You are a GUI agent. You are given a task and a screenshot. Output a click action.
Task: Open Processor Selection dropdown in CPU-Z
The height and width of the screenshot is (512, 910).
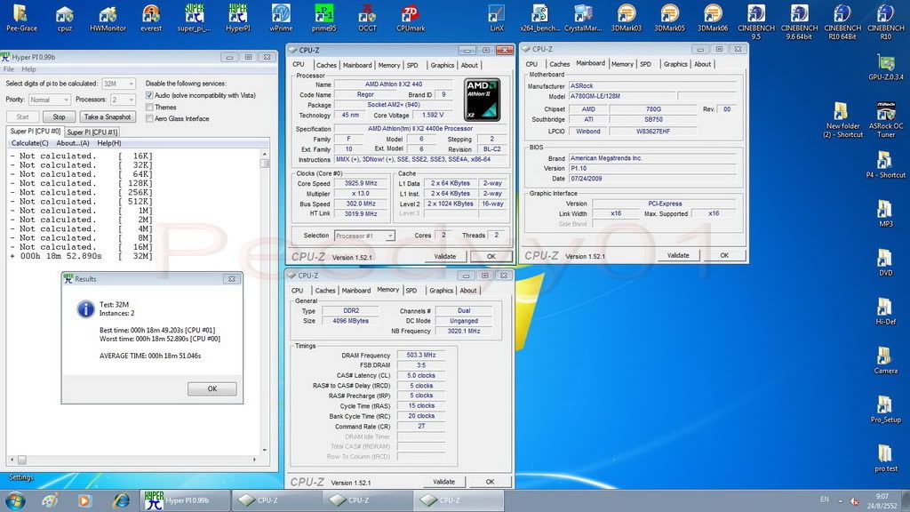(x=364, y=236)
